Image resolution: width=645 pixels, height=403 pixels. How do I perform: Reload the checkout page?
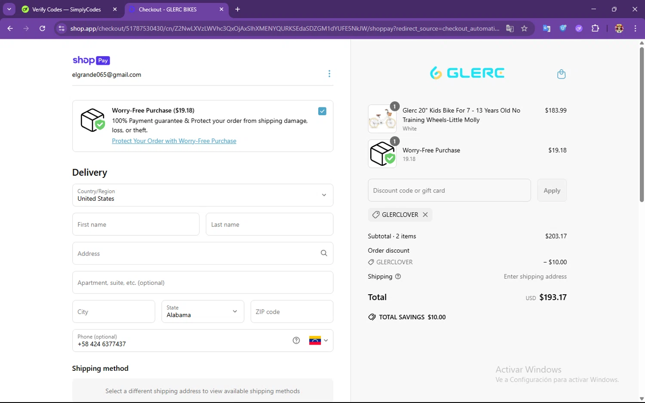[x=42, y=28]
